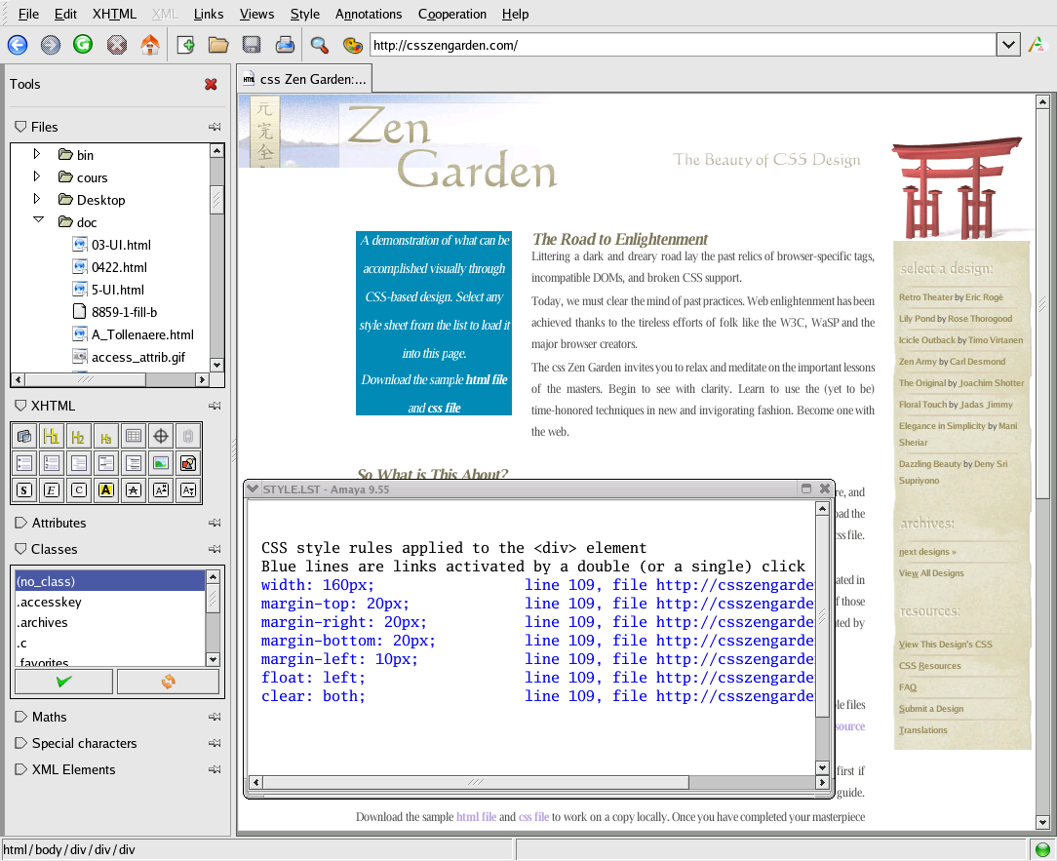This screenshot has height=861, width=1057.
Task: Apply the yellow highlighted A style
Action: tap(106, 490)
